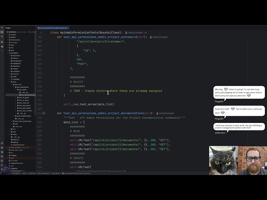Image resolution: width=267 pixels, height=200 pixels.
Task: Collapse the test_admin folder chevron
Action: 15,90
